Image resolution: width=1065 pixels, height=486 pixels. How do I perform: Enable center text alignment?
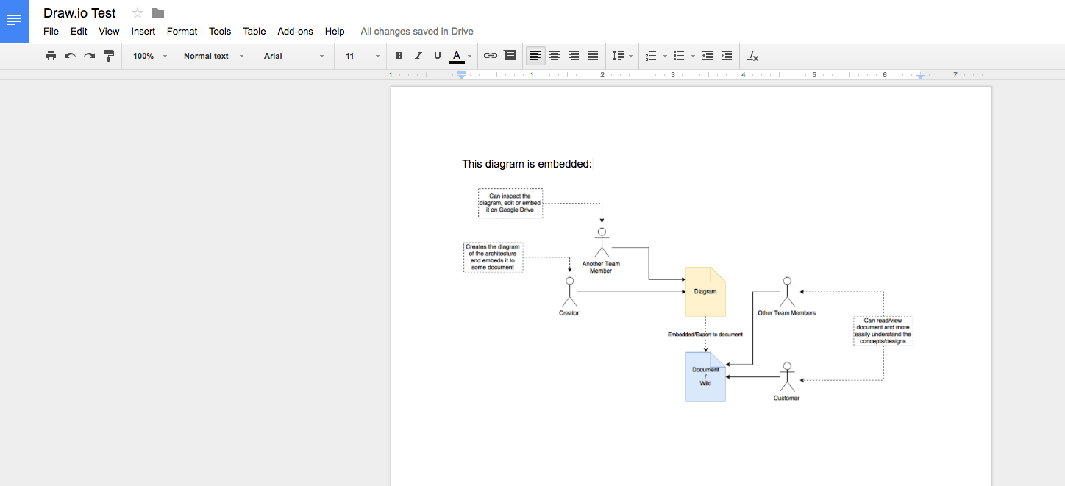tap(555, 56)
